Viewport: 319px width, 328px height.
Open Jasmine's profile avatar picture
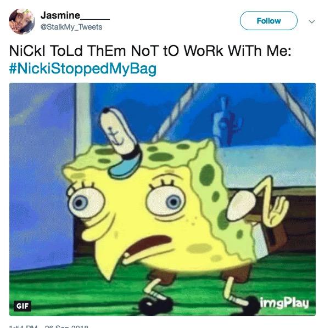tap(22, 21)
